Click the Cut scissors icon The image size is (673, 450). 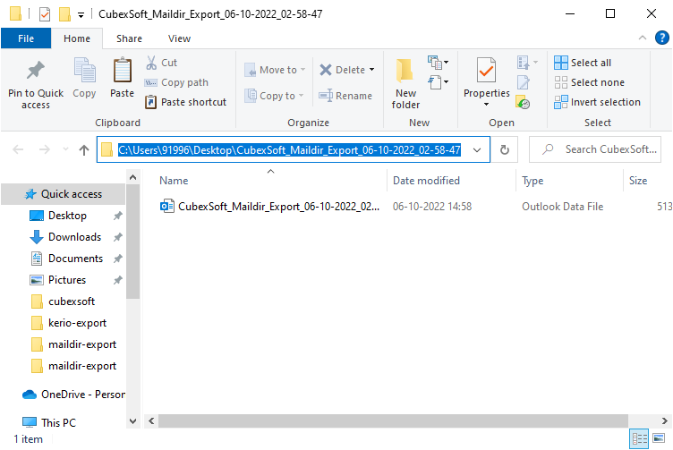[x=151, y=63]
